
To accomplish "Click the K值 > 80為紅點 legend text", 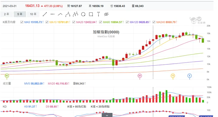I will point(77,107).
